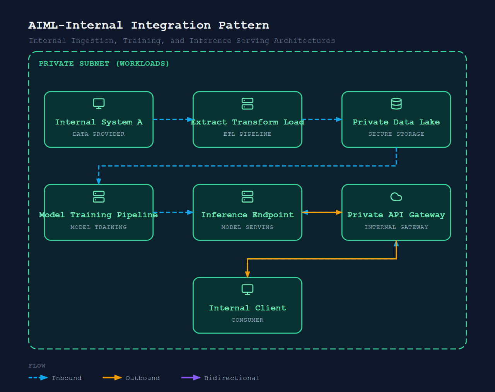Screen dimensions: 495x392
Task: Click the server icon in Extract Transform Load
Action: (247, 104)
